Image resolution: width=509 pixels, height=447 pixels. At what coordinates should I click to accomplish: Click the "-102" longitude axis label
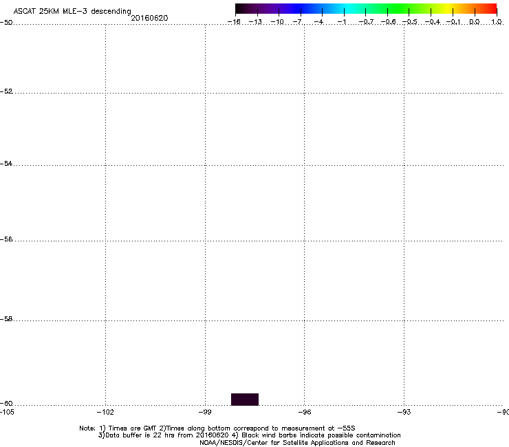(x=105, y=412)
